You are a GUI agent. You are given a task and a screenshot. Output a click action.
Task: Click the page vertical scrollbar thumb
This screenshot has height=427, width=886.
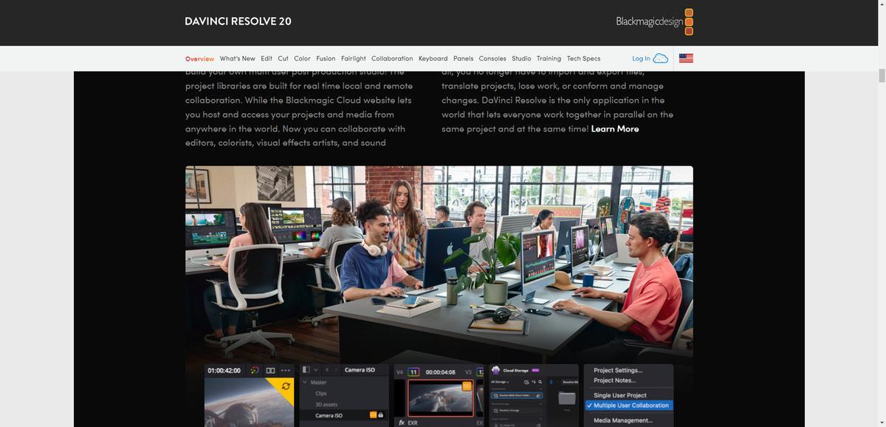point(881,76)
